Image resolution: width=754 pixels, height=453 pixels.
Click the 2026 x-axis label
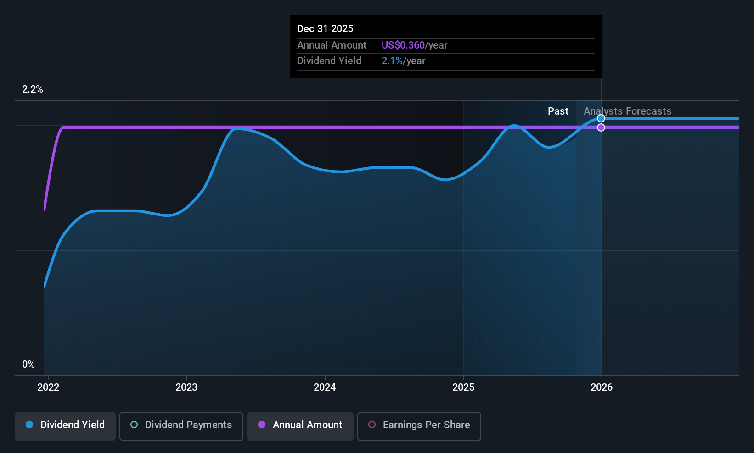[x=602, y=387]
